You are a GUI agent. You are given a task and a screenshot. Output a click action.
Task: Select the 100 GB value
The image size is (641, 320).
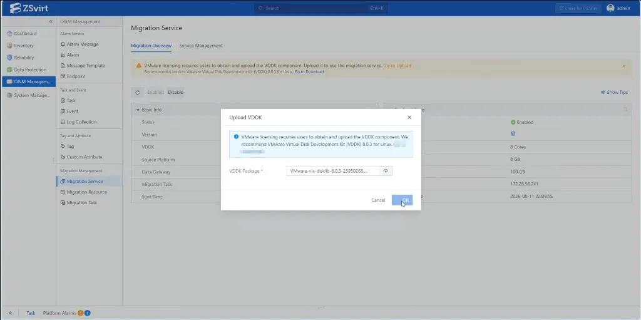pyautogui.click(x=517, y=172)
